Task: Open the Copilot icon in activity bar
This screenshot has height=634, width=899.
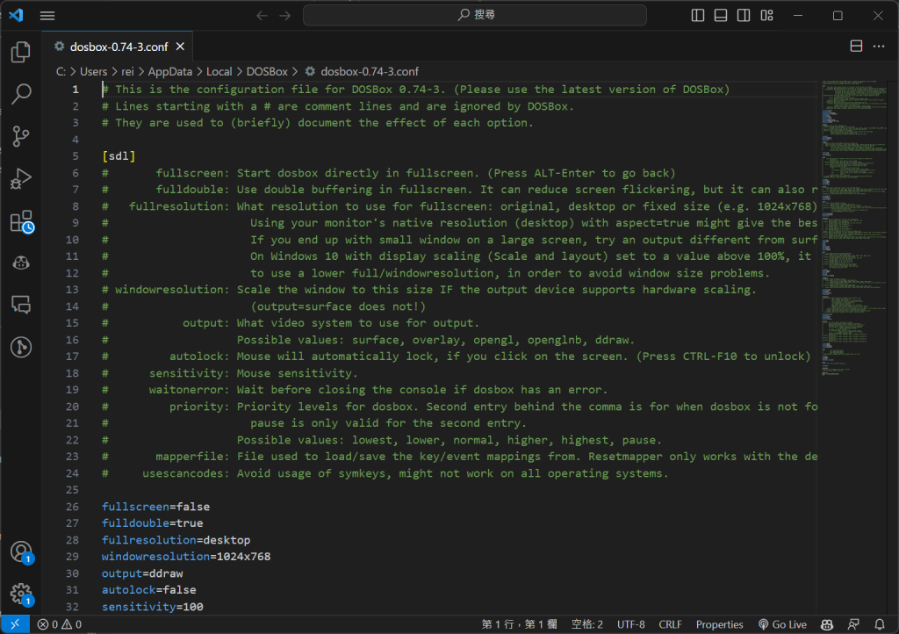Action: pyautogui.click(x=21, y=263)
